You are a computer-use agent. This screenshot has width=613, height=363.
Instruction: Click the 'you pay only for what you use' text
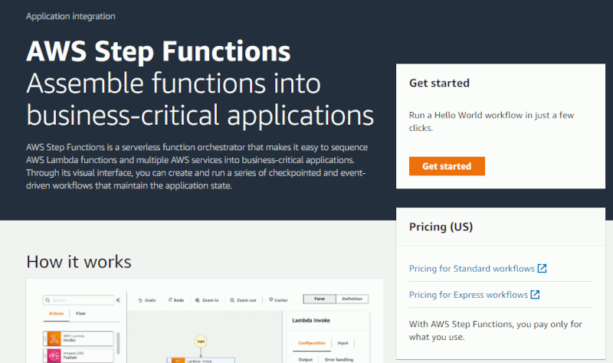coord(495,331)
